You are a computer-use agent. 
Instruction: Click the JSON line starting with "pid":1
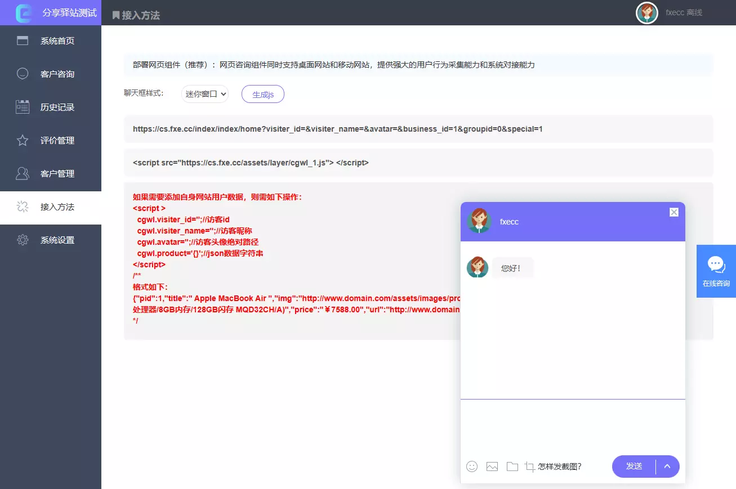(297, 298)
